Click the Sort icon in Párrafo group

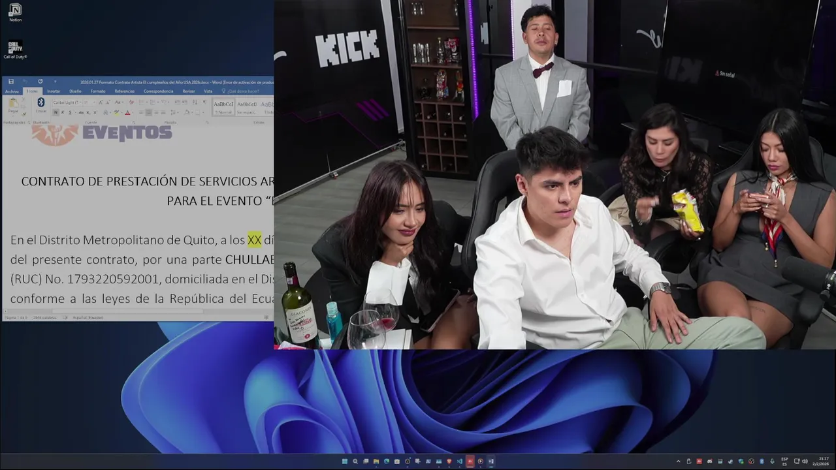pos(195,102)
